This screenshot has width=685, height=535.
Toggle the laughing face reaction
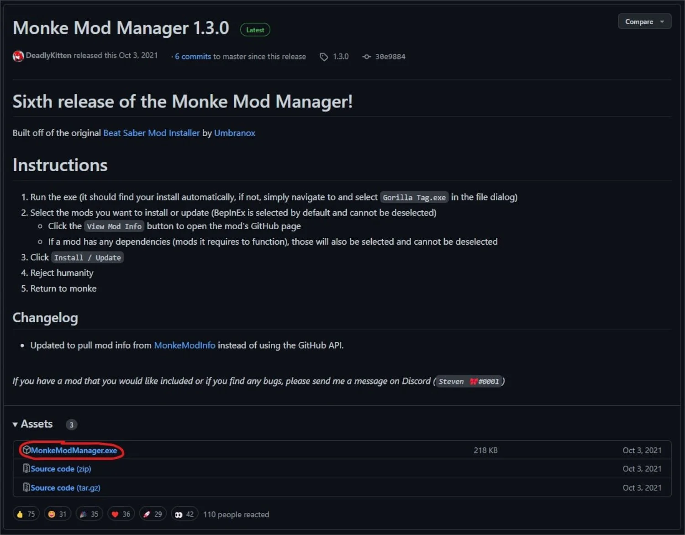pos(57,513)
